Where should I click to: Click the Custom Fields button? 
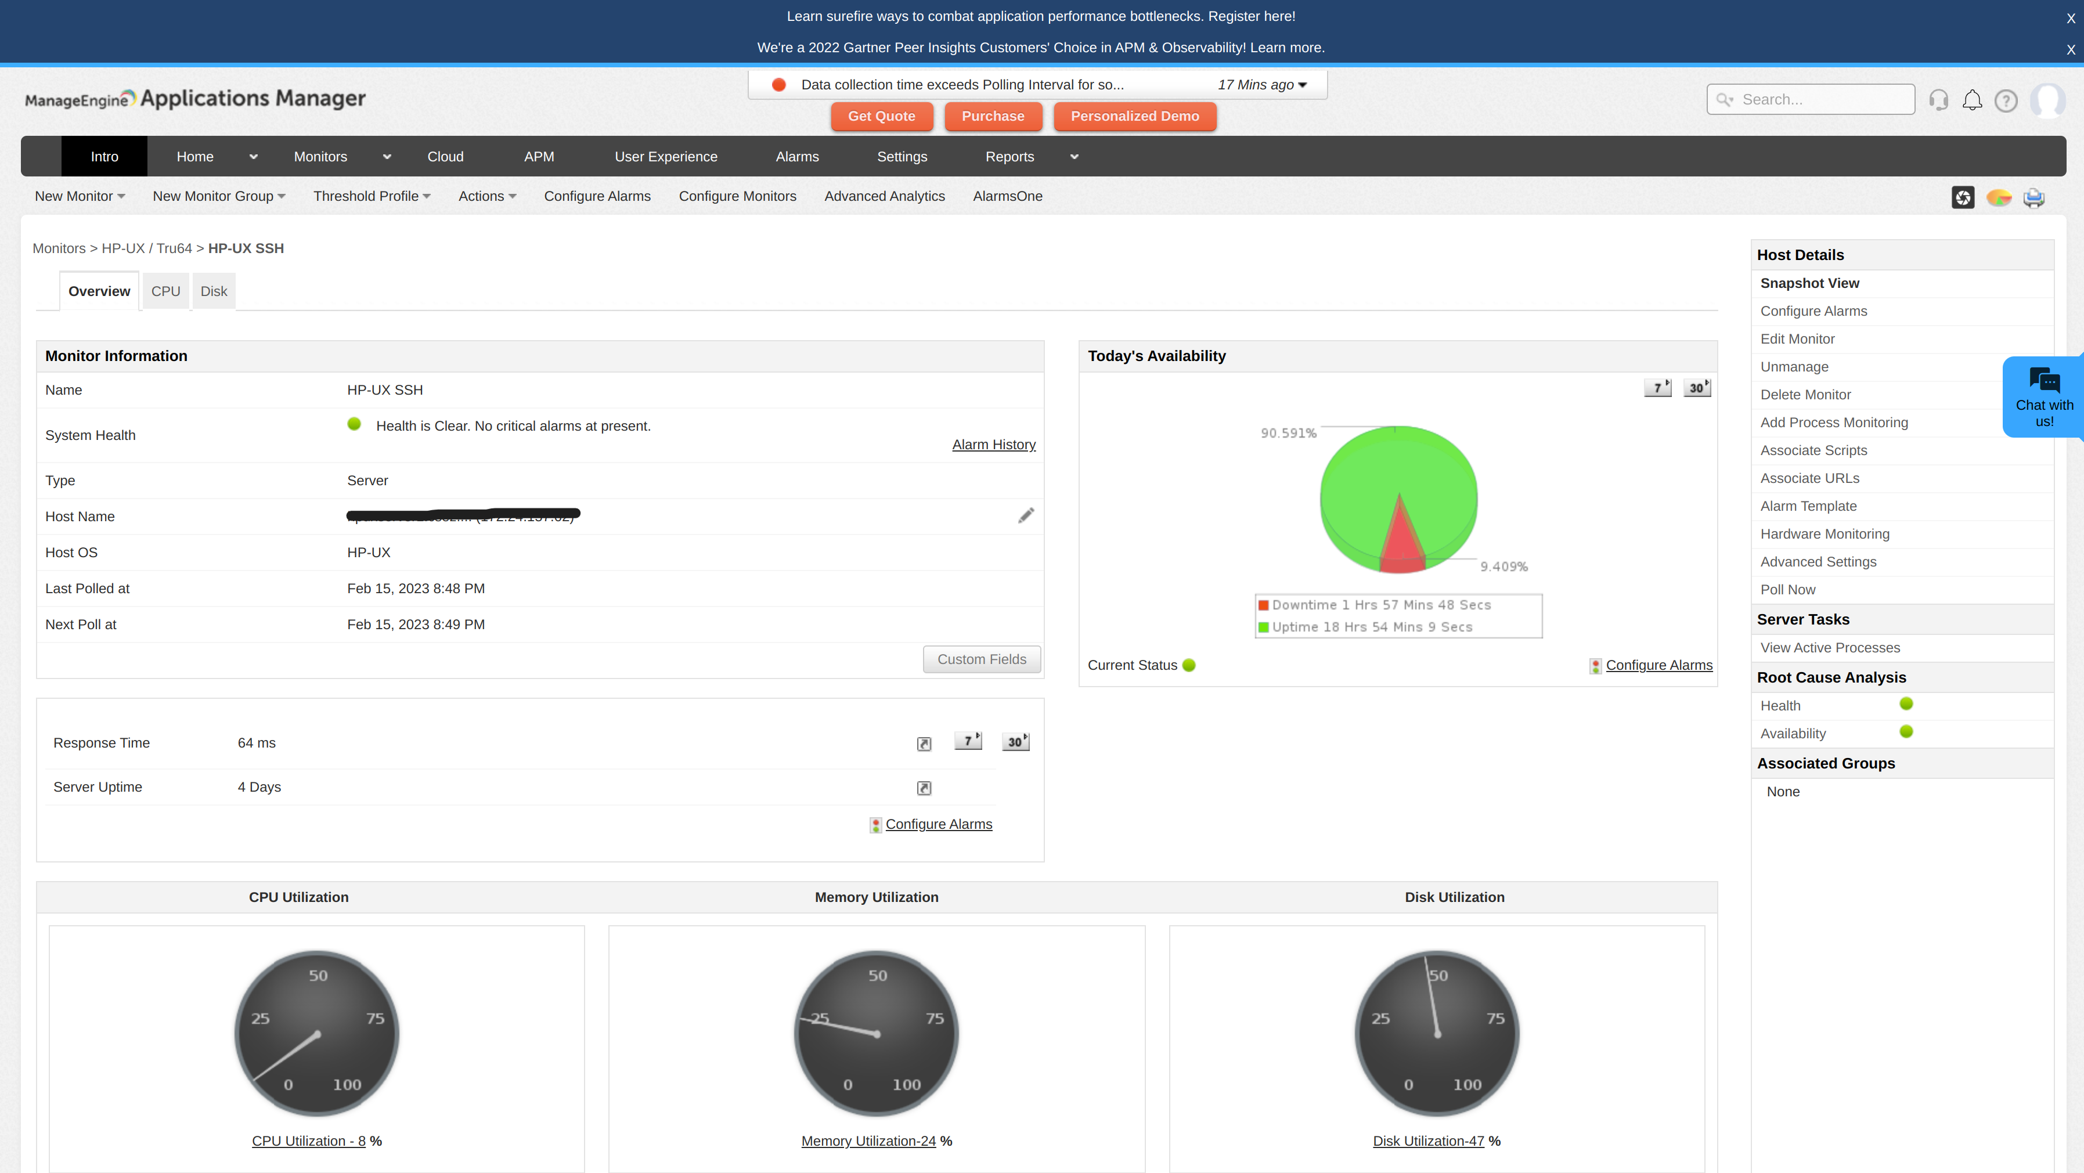(981, 659)
